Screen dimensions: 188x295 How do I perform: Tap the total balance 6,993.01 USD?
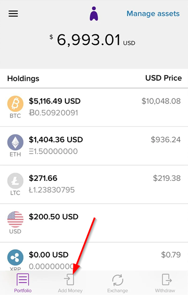click(x=92, y=40)
